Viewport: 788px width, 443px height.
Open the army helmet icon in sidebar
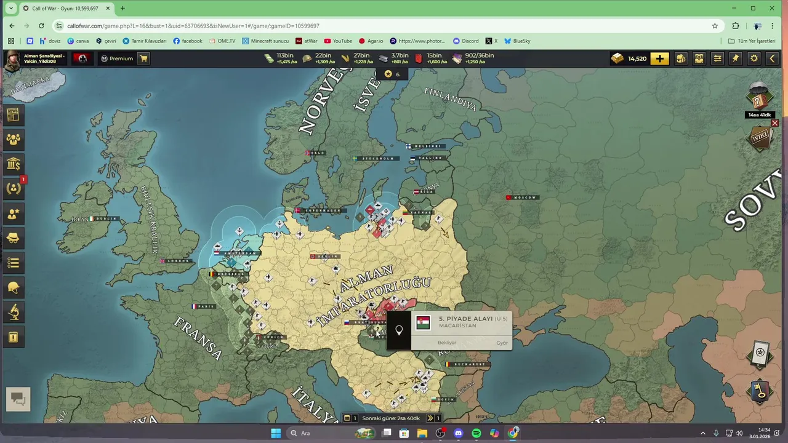coord(14,287)
